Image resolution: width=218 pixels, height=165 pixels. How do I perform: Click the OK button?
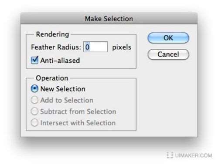coord(168,38)
